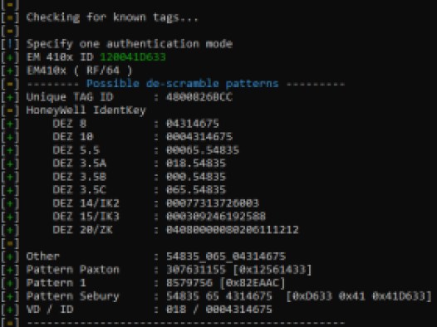This screenshot has height=327, width=437.
Task: Select DEZ 3.5B value 000.54835
Action: click(196, 177)
